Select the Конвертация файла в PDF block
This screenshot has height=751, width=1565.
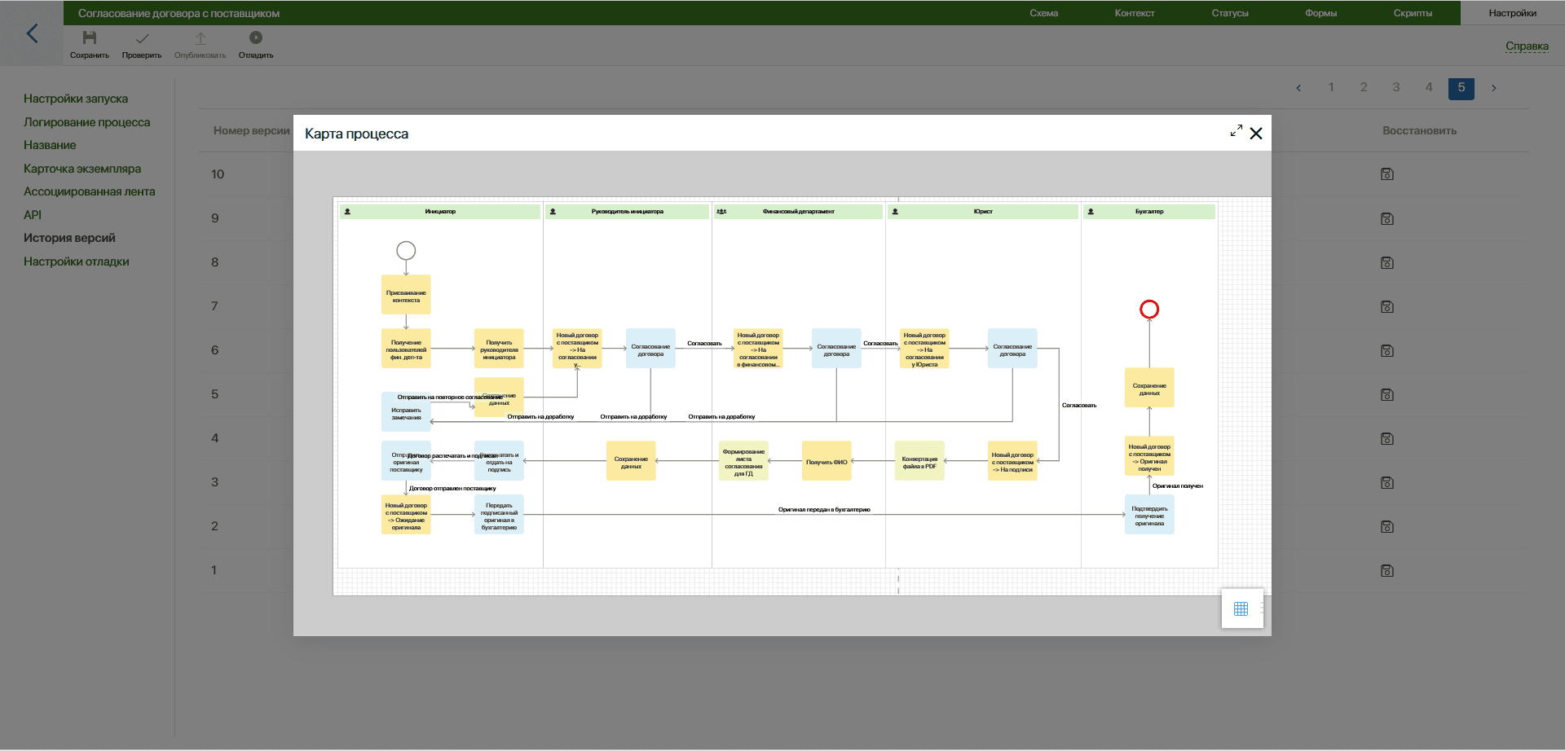[x=919, y=462]
